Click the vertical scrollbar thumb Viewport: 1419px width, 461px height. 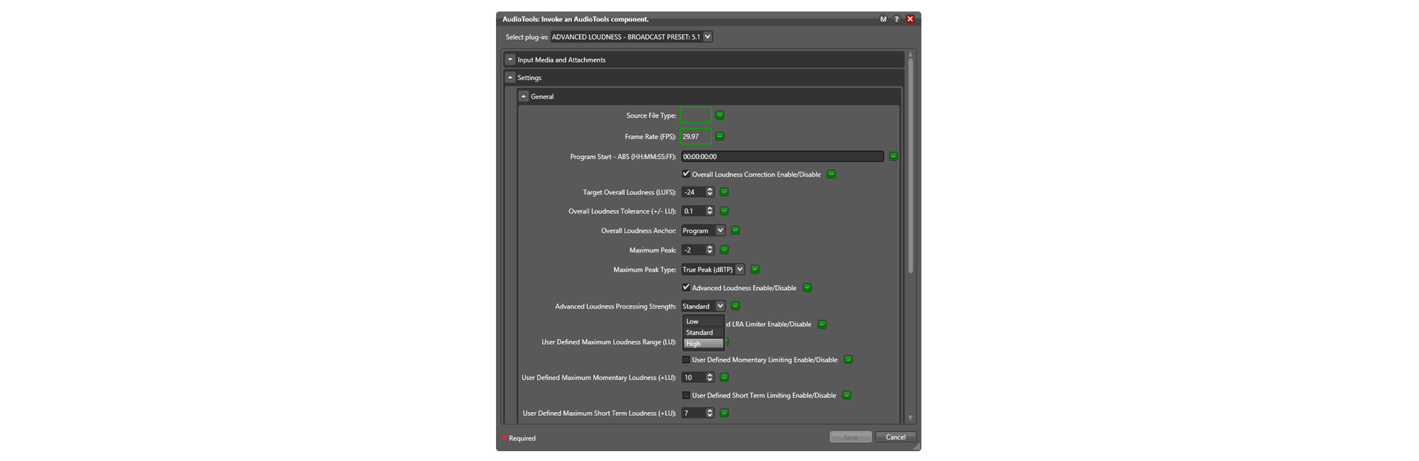[x=910, y=166]
